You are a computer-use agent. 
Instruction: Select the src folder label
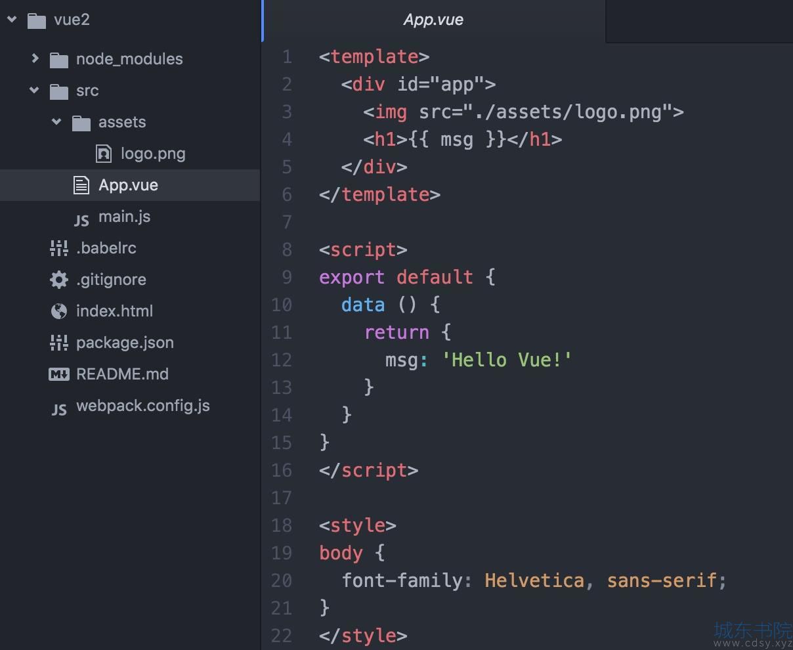tap(87, 91)
